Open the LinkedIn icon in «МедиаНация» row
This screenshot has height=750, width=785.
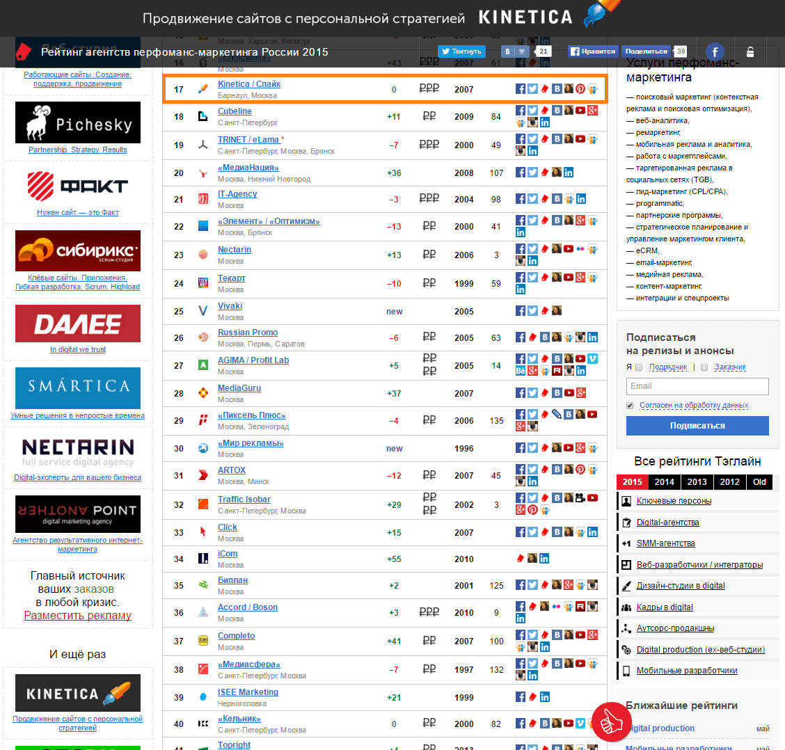click(569, 173)
